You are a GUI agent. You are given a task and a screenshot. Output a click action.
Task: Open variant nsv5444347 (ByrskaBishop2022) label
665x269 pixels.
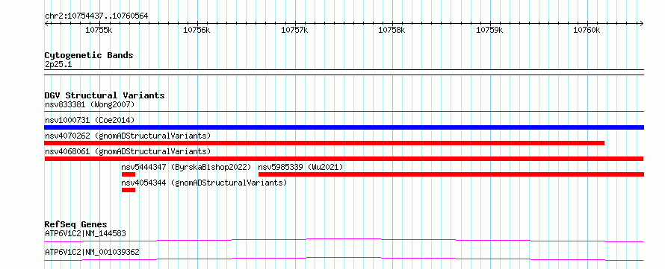click(x=186, y=167)
